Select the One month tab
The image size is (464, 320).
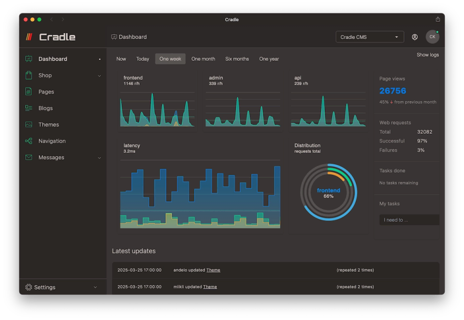[x=203, y=58]
